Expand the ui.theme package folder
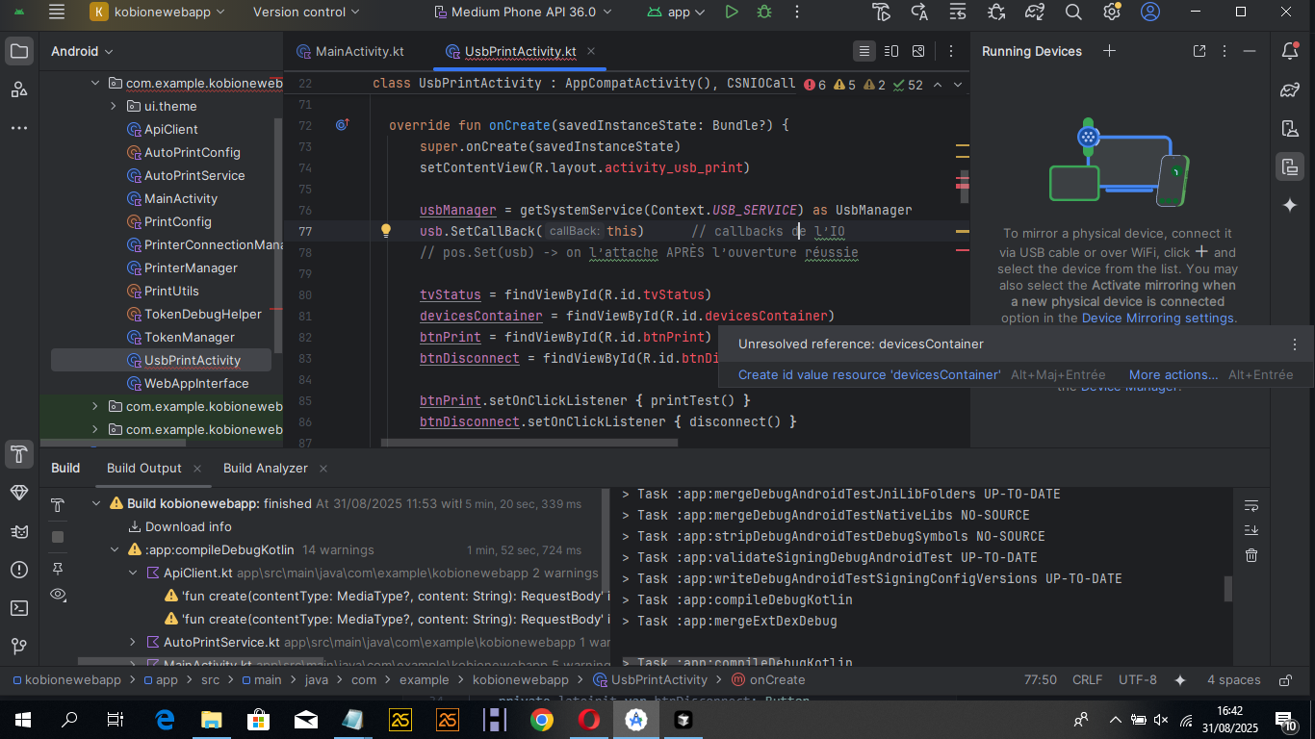This screenshot has width=1315, height=739. click(x=114, y=107)
